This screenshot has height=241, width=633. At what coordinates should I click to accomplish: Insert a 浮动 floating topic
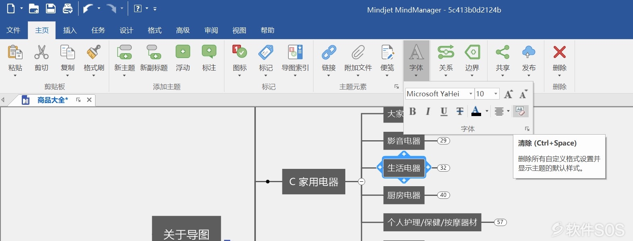[x=183, y=58]
